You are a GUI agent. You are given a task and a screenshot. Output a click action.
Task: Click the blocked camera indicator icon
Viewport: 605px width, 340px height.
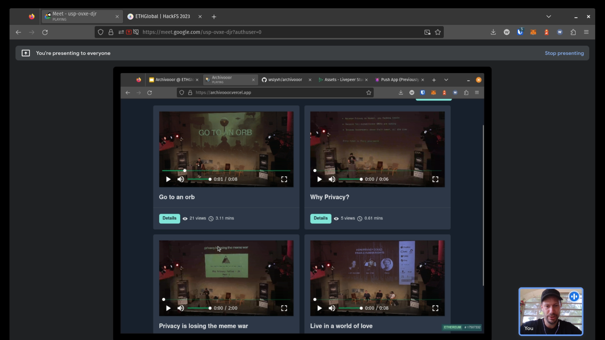click(136, 32)
